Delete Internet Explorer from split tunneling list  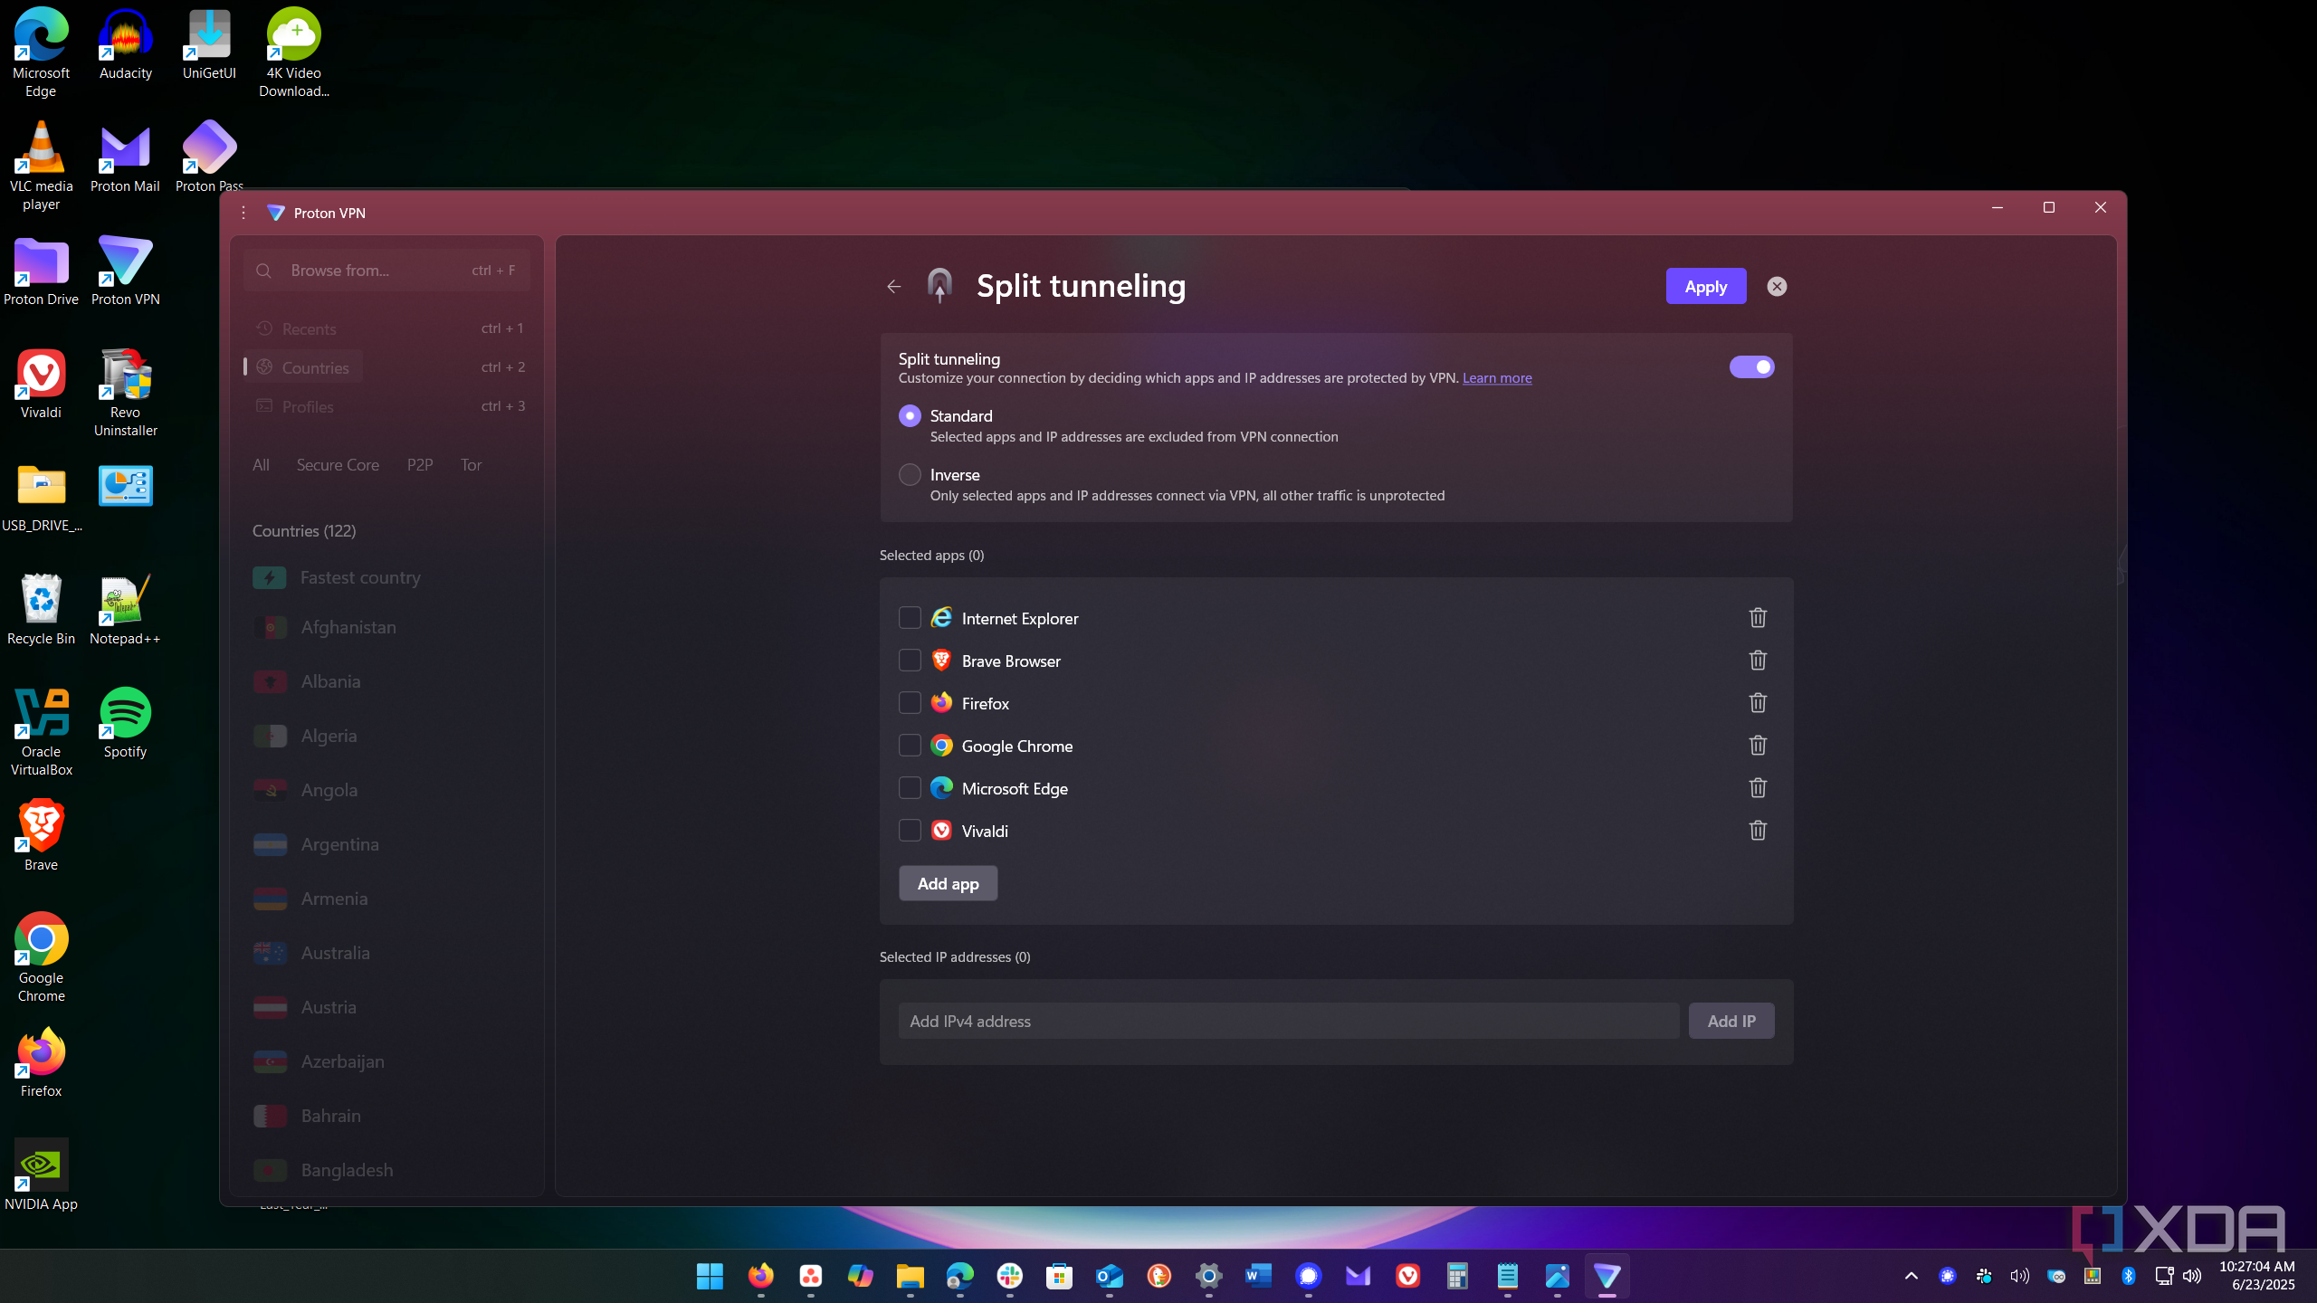coord(1758,618)
